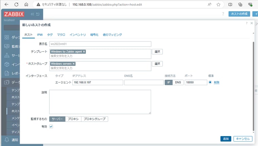Click 選択 button for host groups
The height and width of the screenshot is (146, 258).
[x=157, y=64]
